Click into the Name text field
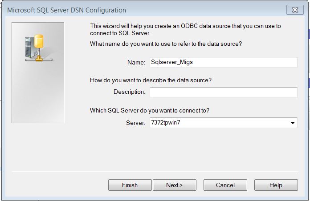 point(223,62)
